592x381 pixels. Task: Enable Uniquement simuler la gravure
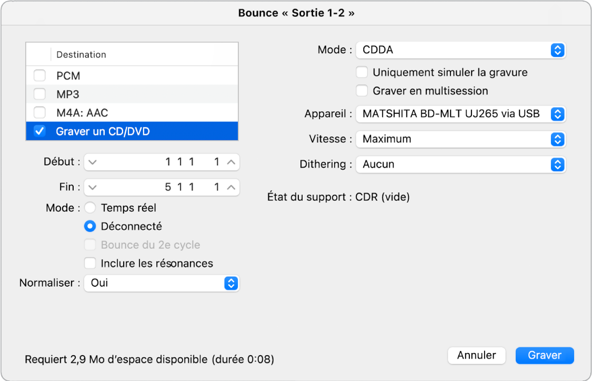tap(362, 72)
